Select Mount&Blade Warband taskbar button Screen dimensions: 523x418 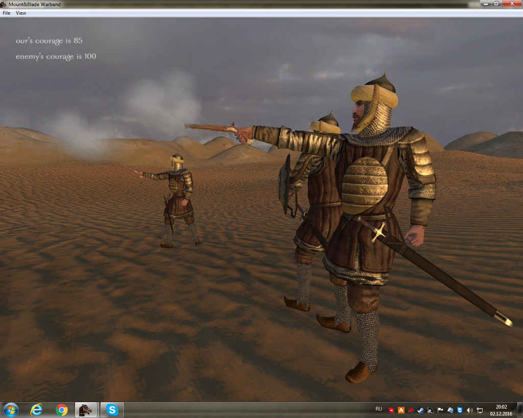(86, 410)
